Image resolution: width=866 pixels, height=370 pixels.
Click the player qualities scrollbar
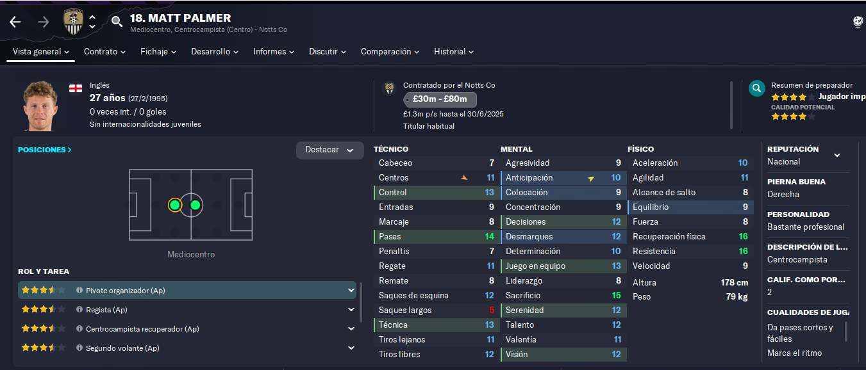click(x=846, y=332)
